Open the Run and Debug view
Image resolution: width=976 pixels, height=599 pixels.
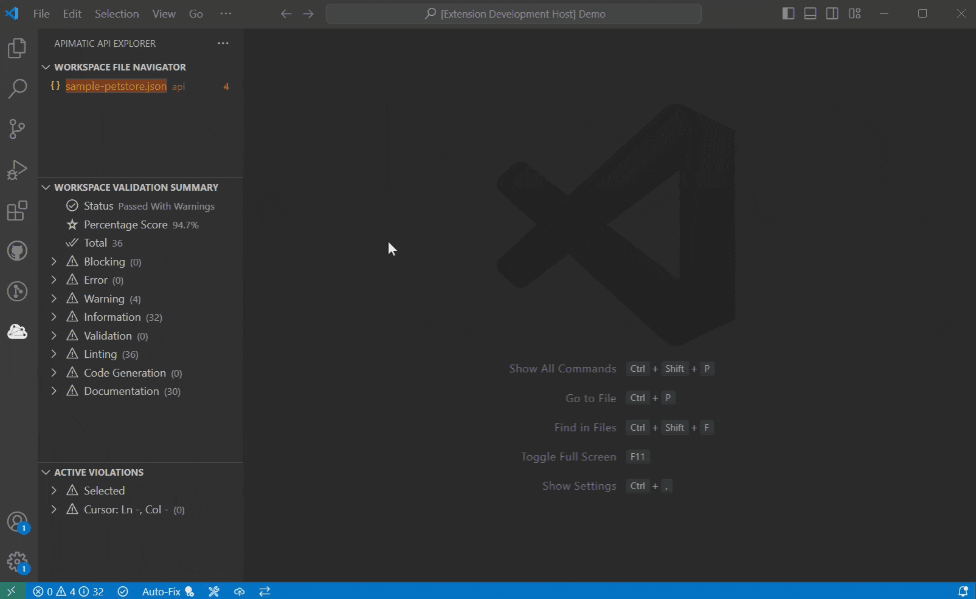[x=17, y=169]
